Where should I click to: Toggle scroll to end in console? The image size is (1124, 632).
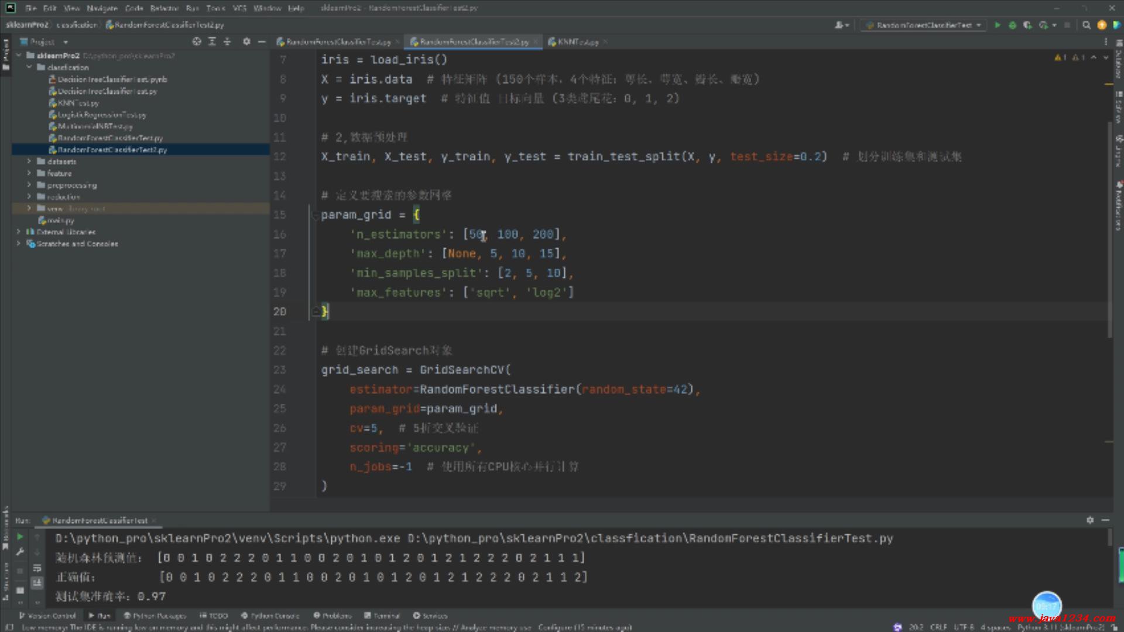37,583
